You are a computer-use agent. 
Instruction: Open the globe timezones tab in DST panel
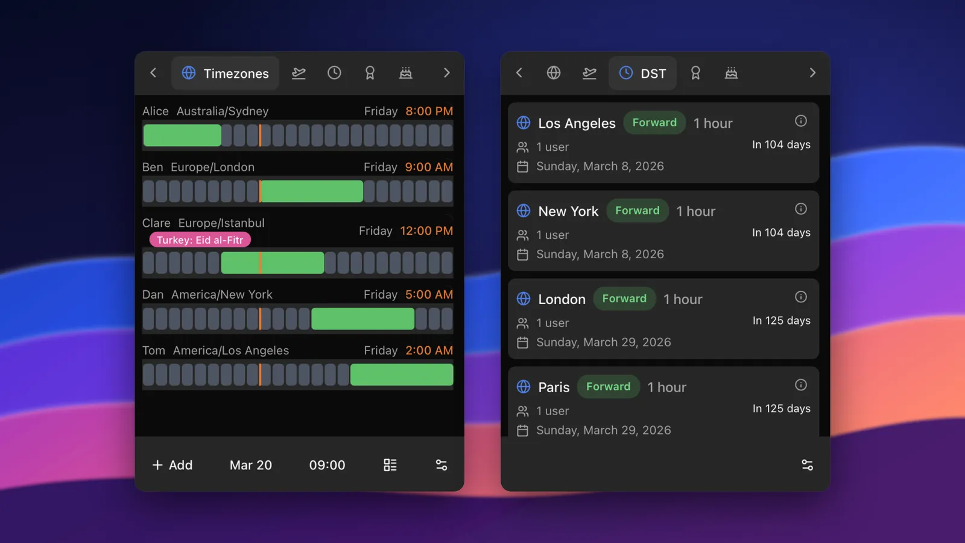coord(554,73)
